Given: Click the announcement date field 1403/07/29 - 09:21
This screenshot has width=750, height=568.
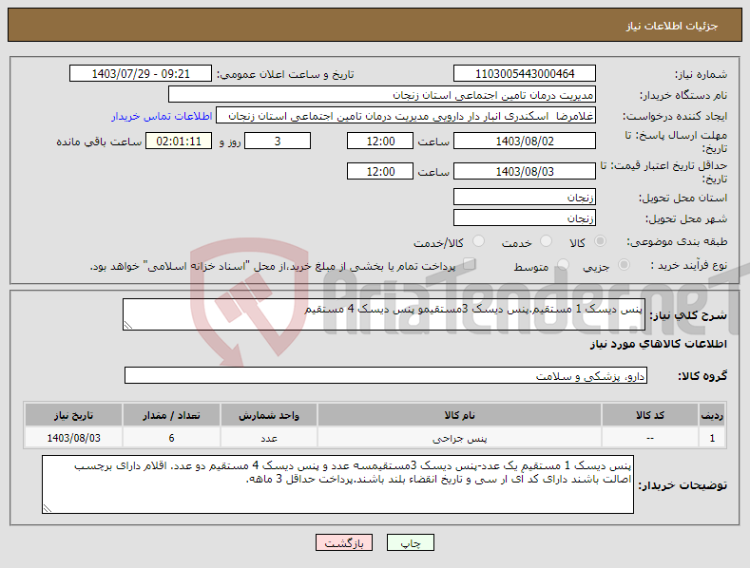Looking at the screenshot, I should [x=140, y=74].
